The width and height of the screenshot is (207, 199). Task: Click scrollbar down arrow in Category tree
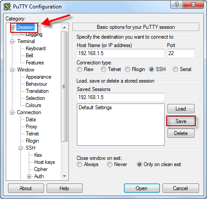pos(64,176)
